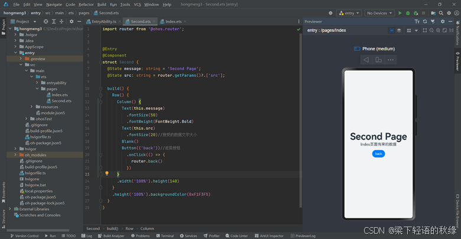Open the Build menu
Image resolution: width=461 pixels, height=239 pixels.
click(x=102, y=4)
